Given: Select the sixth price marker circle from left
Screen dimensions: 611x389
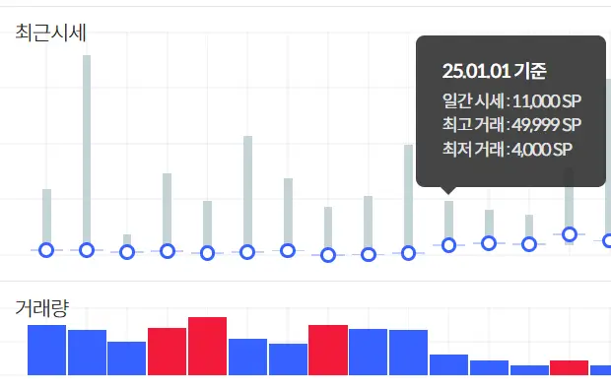Looking at the screenshot, I should (x=247, y=252).
